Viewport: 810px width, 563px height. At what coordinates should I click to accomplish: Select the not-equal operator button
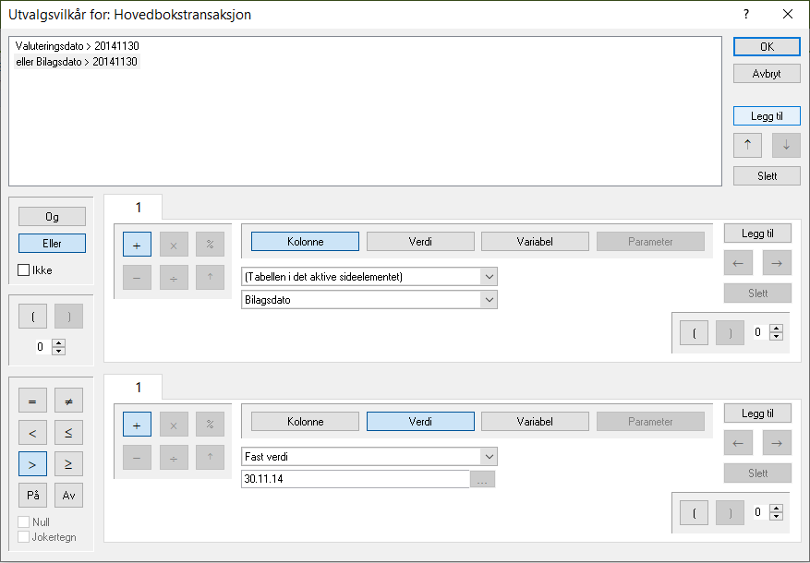point(68,401)
